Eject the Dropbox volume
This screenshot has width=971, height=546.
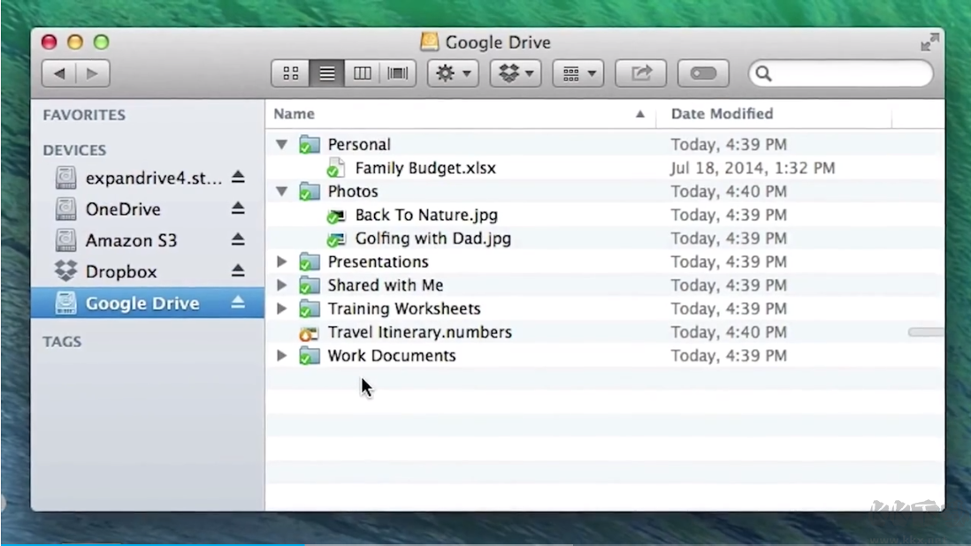pyautogui.click(x=238, y=271)
